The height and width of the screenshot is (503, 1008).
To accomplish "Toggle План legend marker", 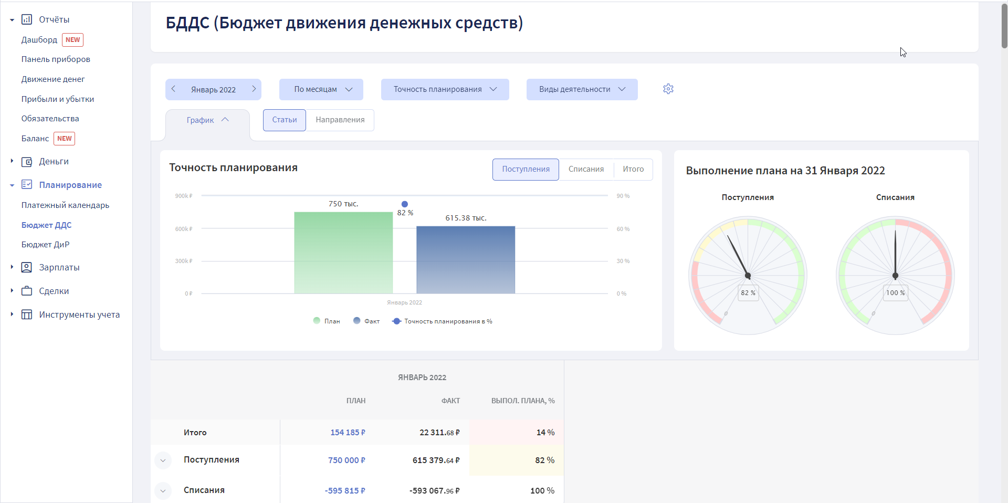I will point(317,320).
